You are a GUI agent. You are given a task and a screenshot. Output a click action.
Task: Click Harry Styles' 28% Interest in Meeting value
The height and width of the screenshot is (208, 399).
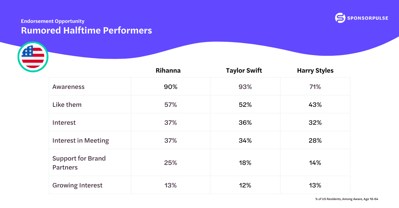pyautogui.click(x=315, y=141)
